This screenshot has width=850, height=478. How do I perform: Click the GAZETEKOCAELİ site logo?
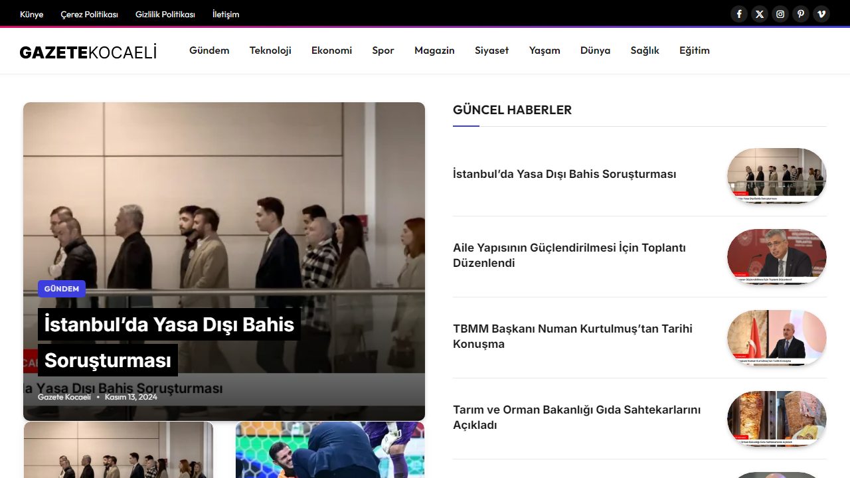click(x=88, y=52)
